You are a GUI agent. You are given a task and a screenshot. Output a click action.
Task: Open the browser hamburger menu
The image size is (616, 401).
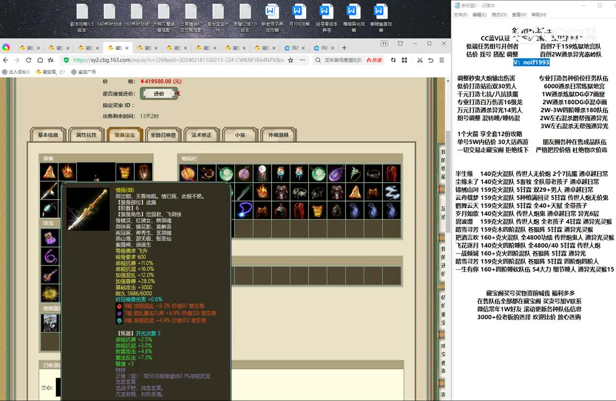(442, 60)
